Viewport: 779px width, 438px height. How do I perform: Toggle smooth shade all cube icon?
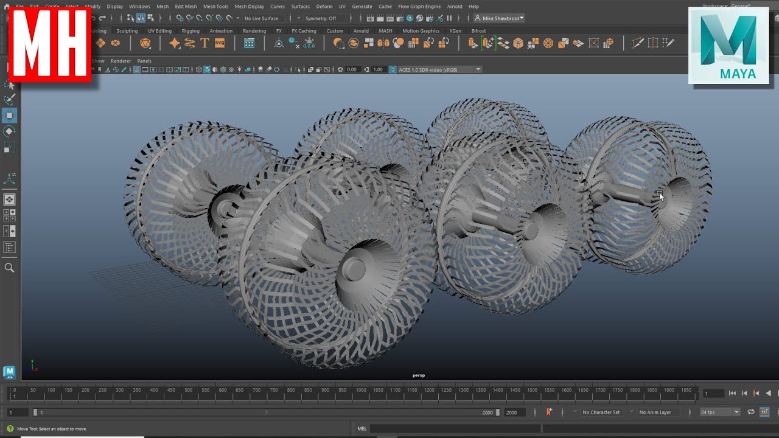[207, 69]
